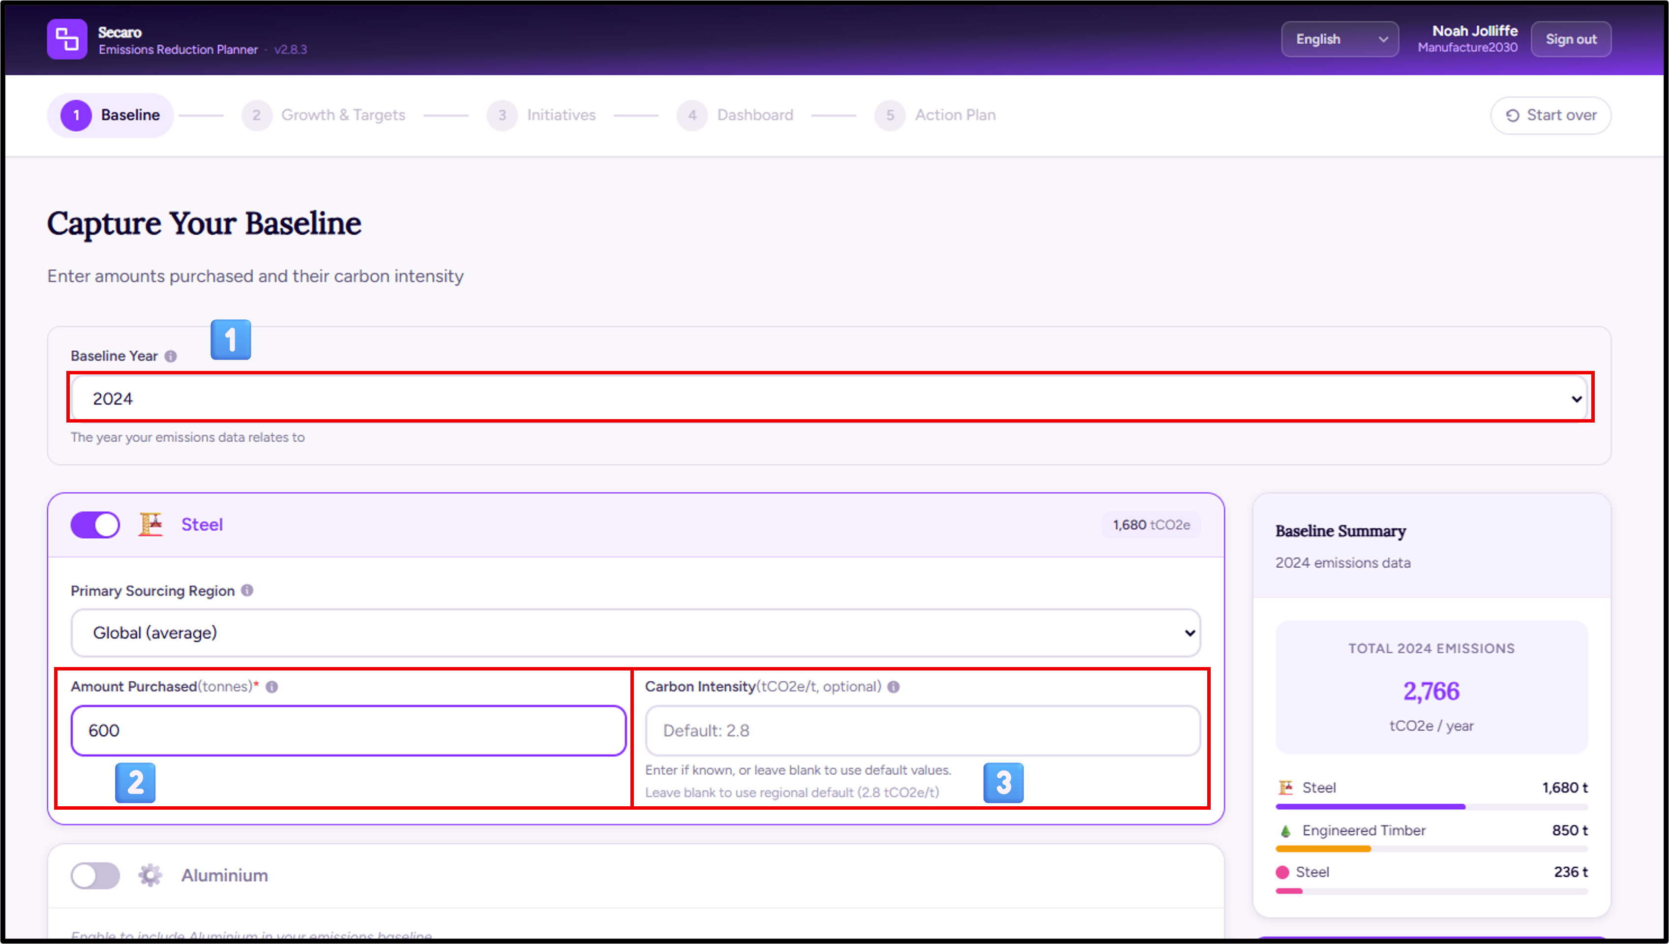Click the info icon beside Primary Sourcing Region
This screenshot has height=944, width=1669.
pos(247,591)
